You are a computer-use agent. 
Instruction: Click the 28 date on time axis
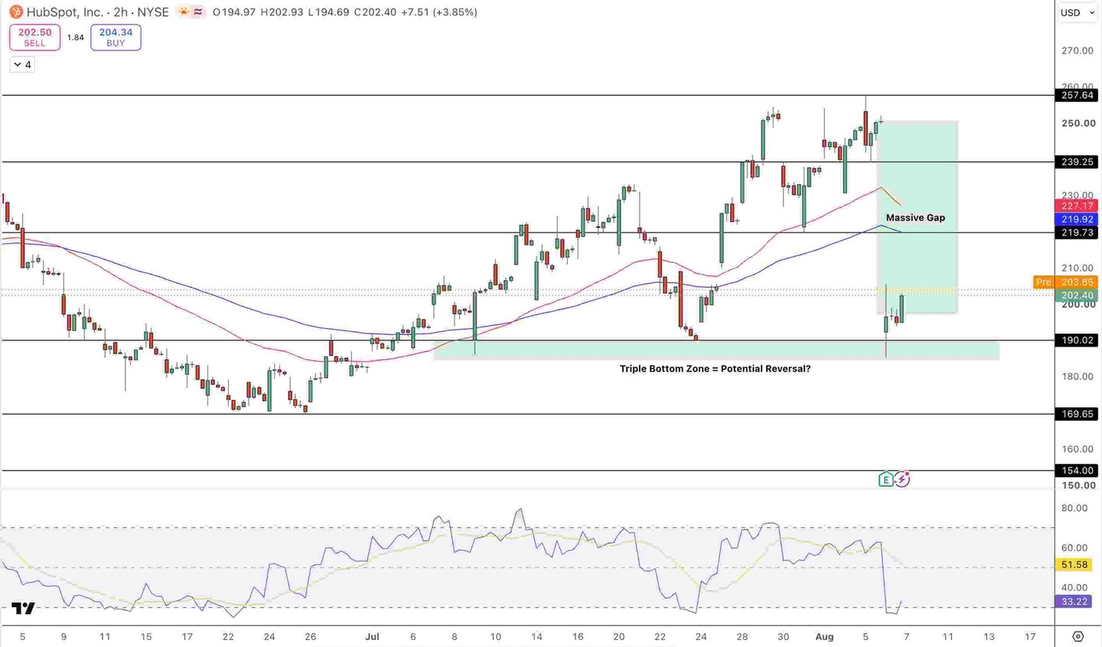(742, 636)
